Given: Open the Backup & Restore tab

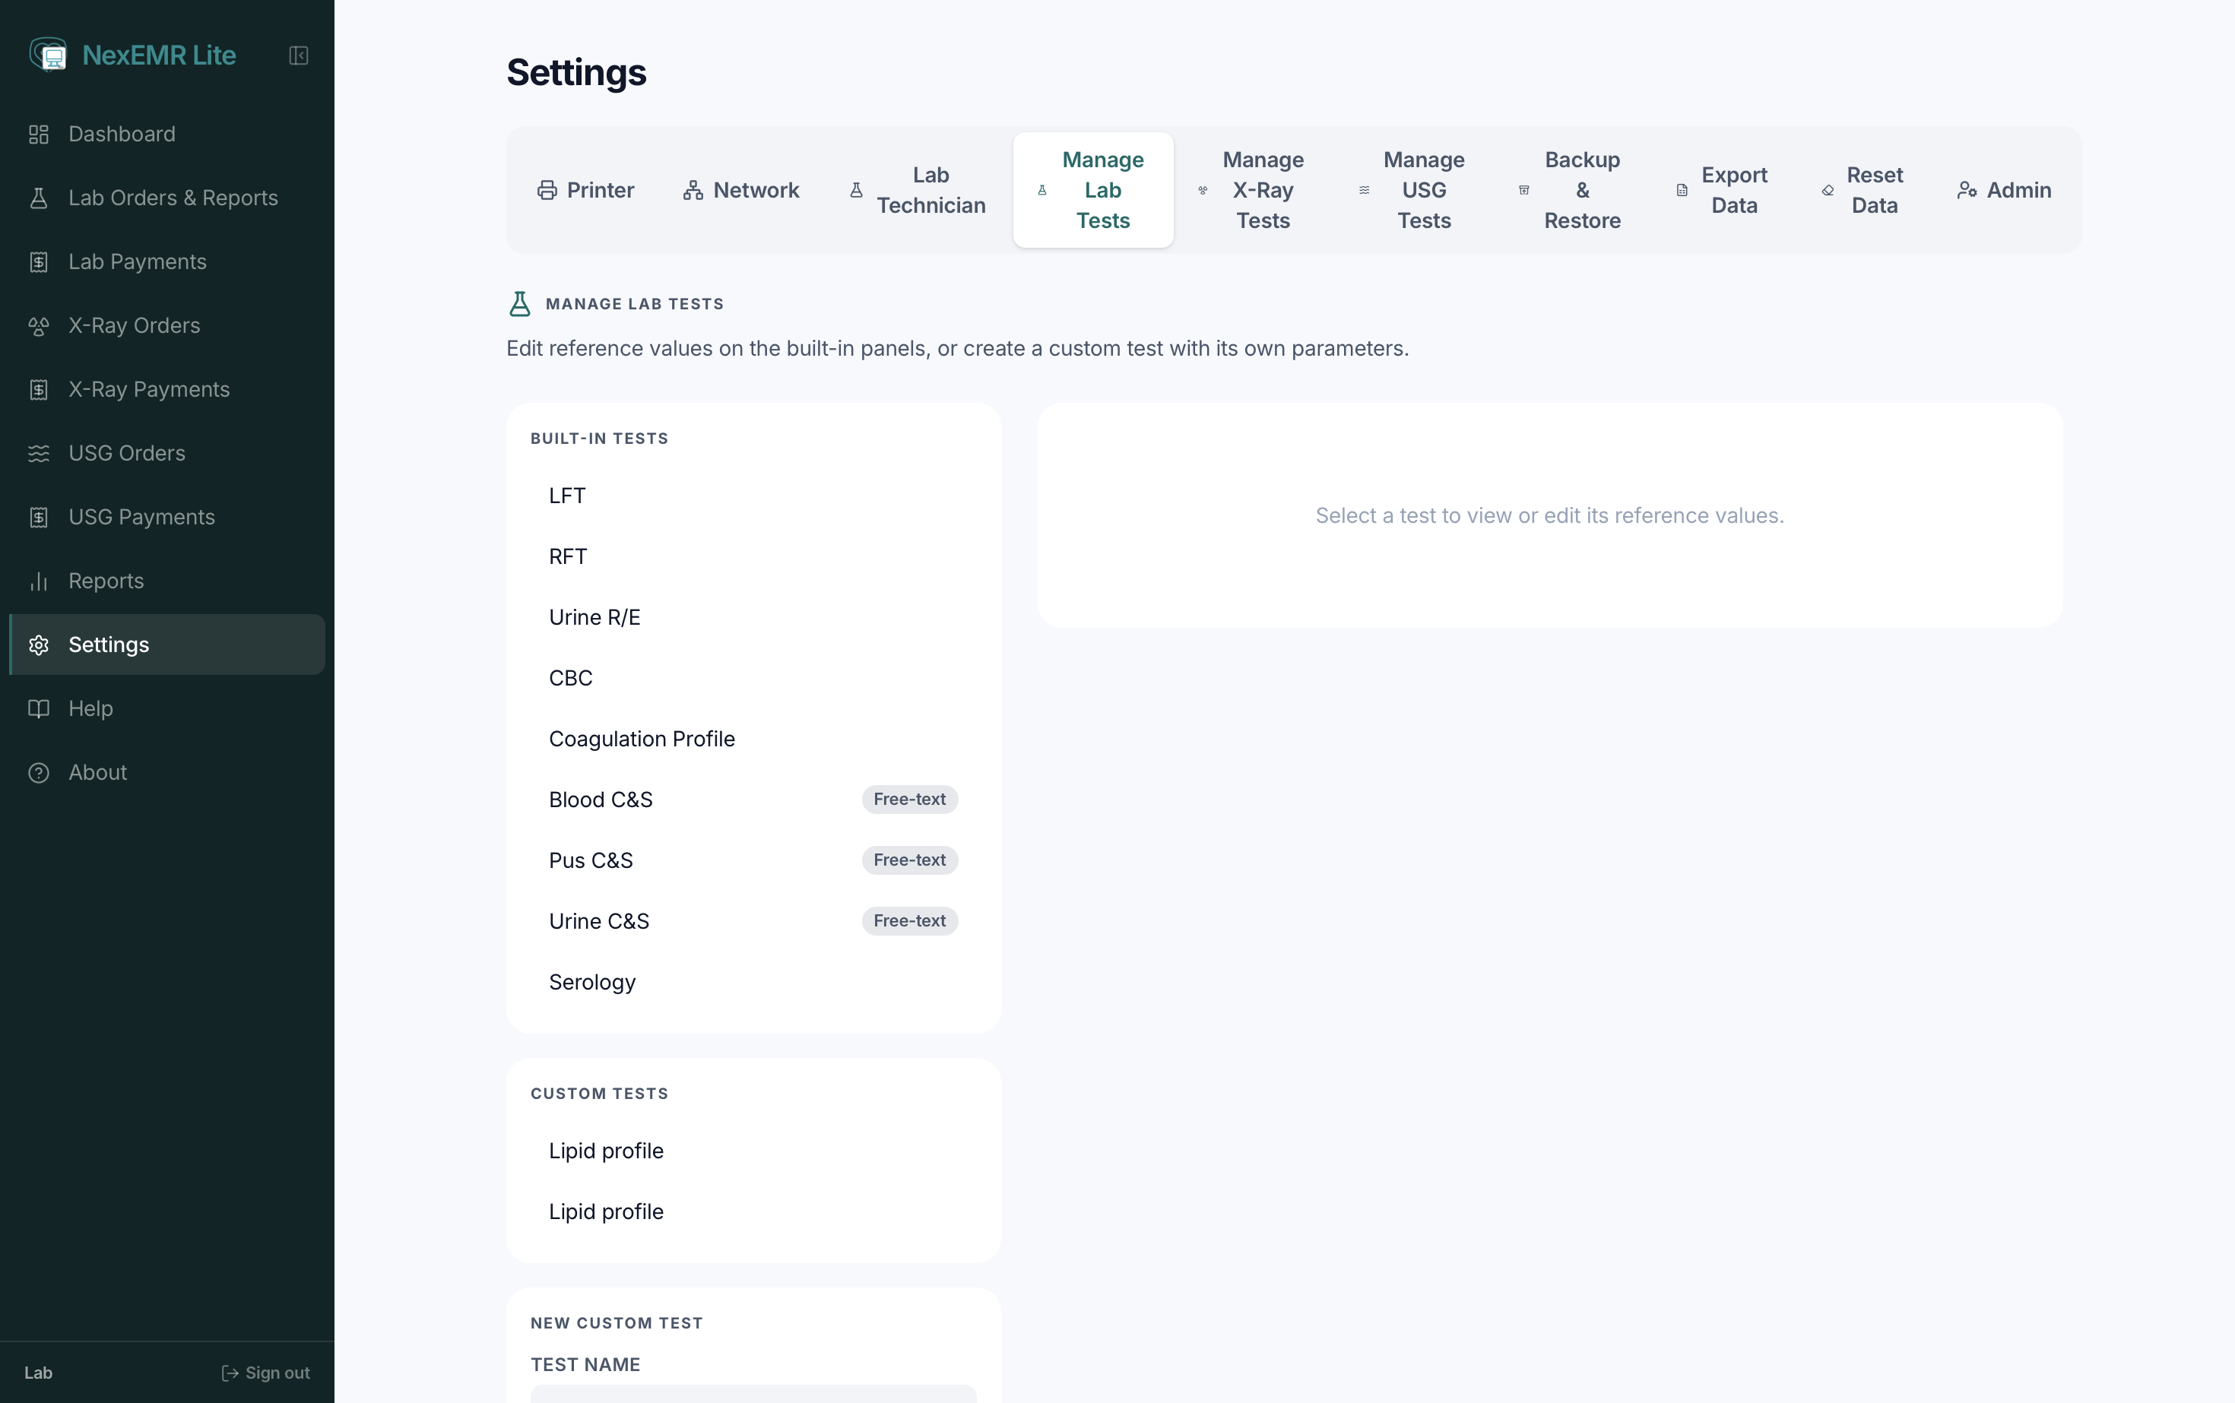Looking at the screenshot, I should tap(1571, 190).
